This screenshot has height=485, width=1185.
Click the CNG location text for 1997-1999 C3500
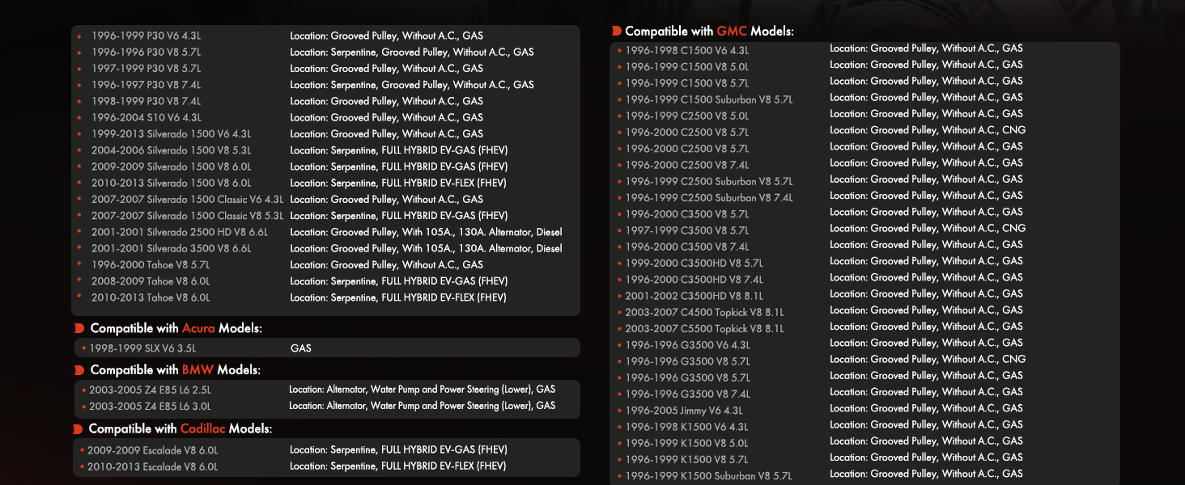click(x=928, y=228)
